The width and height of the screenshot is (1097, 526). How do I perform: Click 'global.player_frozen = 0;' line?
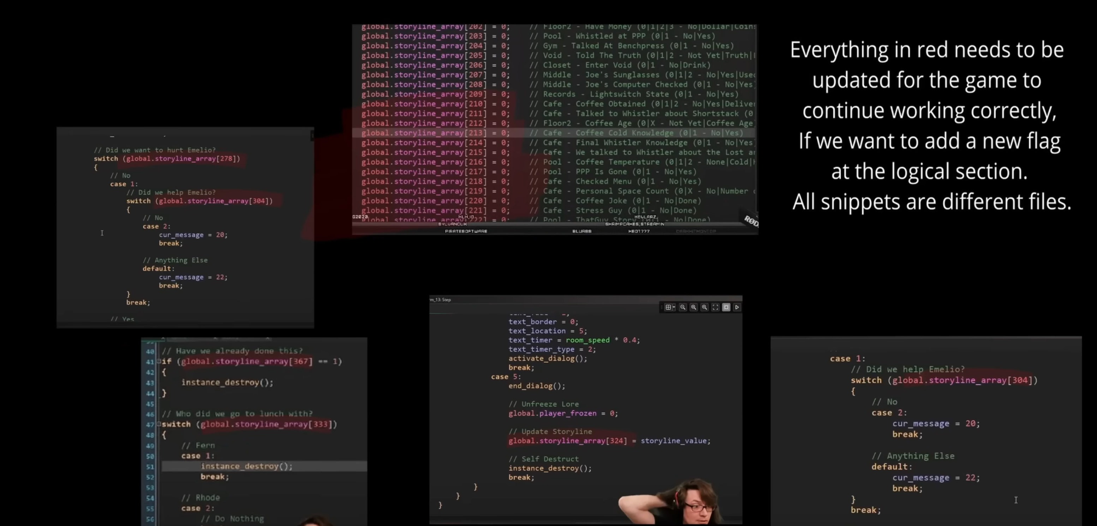click(563, 413)
